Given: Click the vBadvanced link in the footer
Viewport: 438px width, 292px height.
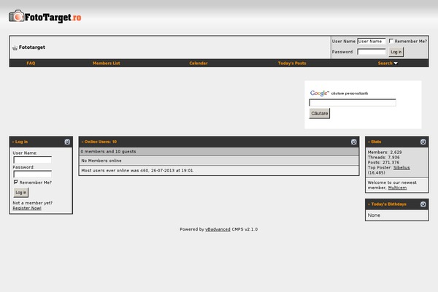Looking at the screenshot, I should (x=218, y=229).
